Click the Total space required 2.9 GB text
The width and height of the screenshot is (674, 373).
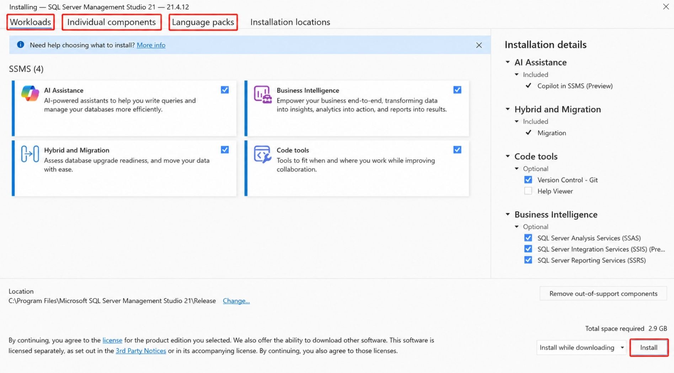coord(626,329)
